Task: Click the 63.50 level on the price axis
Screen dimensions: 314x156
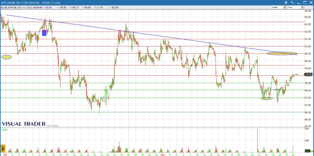Action: coord(308,11)
